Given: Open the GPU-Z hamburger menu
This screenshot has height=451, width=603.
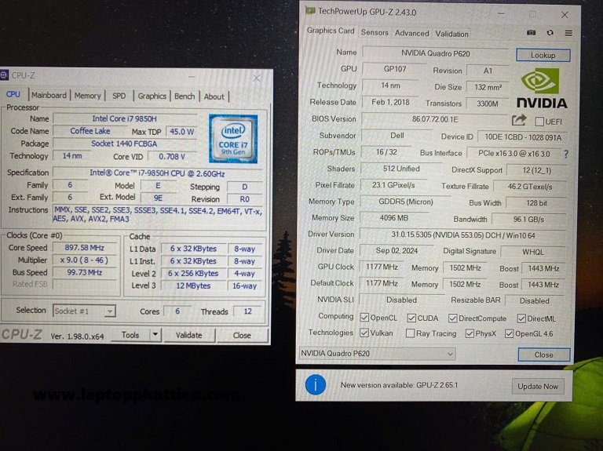Looking at the screenshot, I should (x=568, y=33).
